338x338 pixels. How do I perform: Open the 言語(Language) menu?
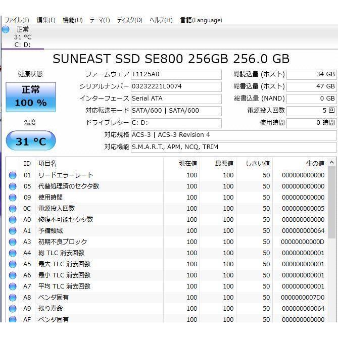point(201,20)
